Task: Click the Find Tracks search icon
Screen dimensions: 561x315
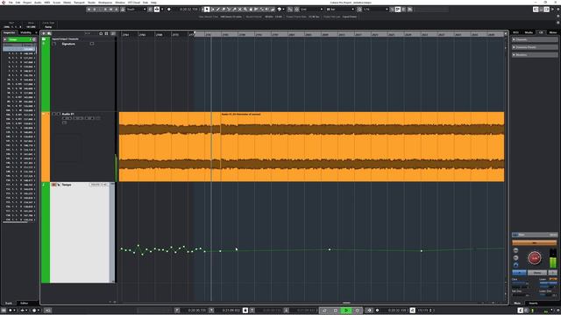Action: click(49, 33)
